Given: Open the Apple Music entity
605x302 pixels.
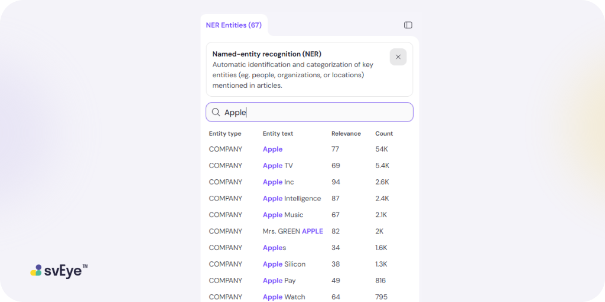Looking at the screenshot, I should pos(283,215).
